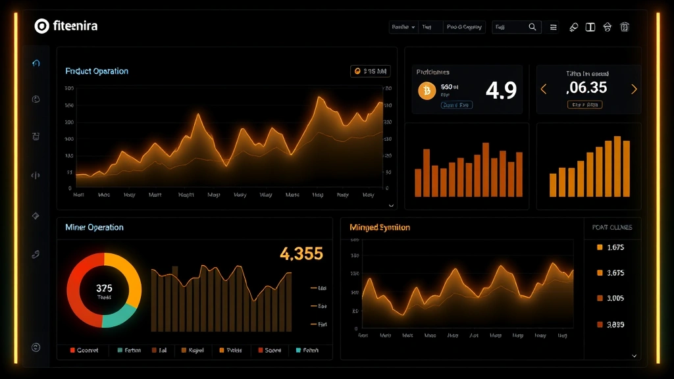Open the clock/history icon in the sidebar

tap(36, 99)
